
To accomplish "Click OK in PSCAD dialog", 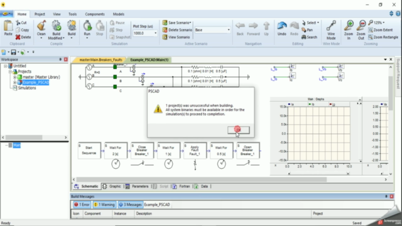I will [239, 130].
